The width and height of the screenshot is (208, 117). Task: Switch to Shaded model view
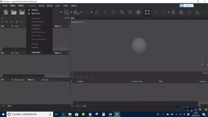(173, 12)
